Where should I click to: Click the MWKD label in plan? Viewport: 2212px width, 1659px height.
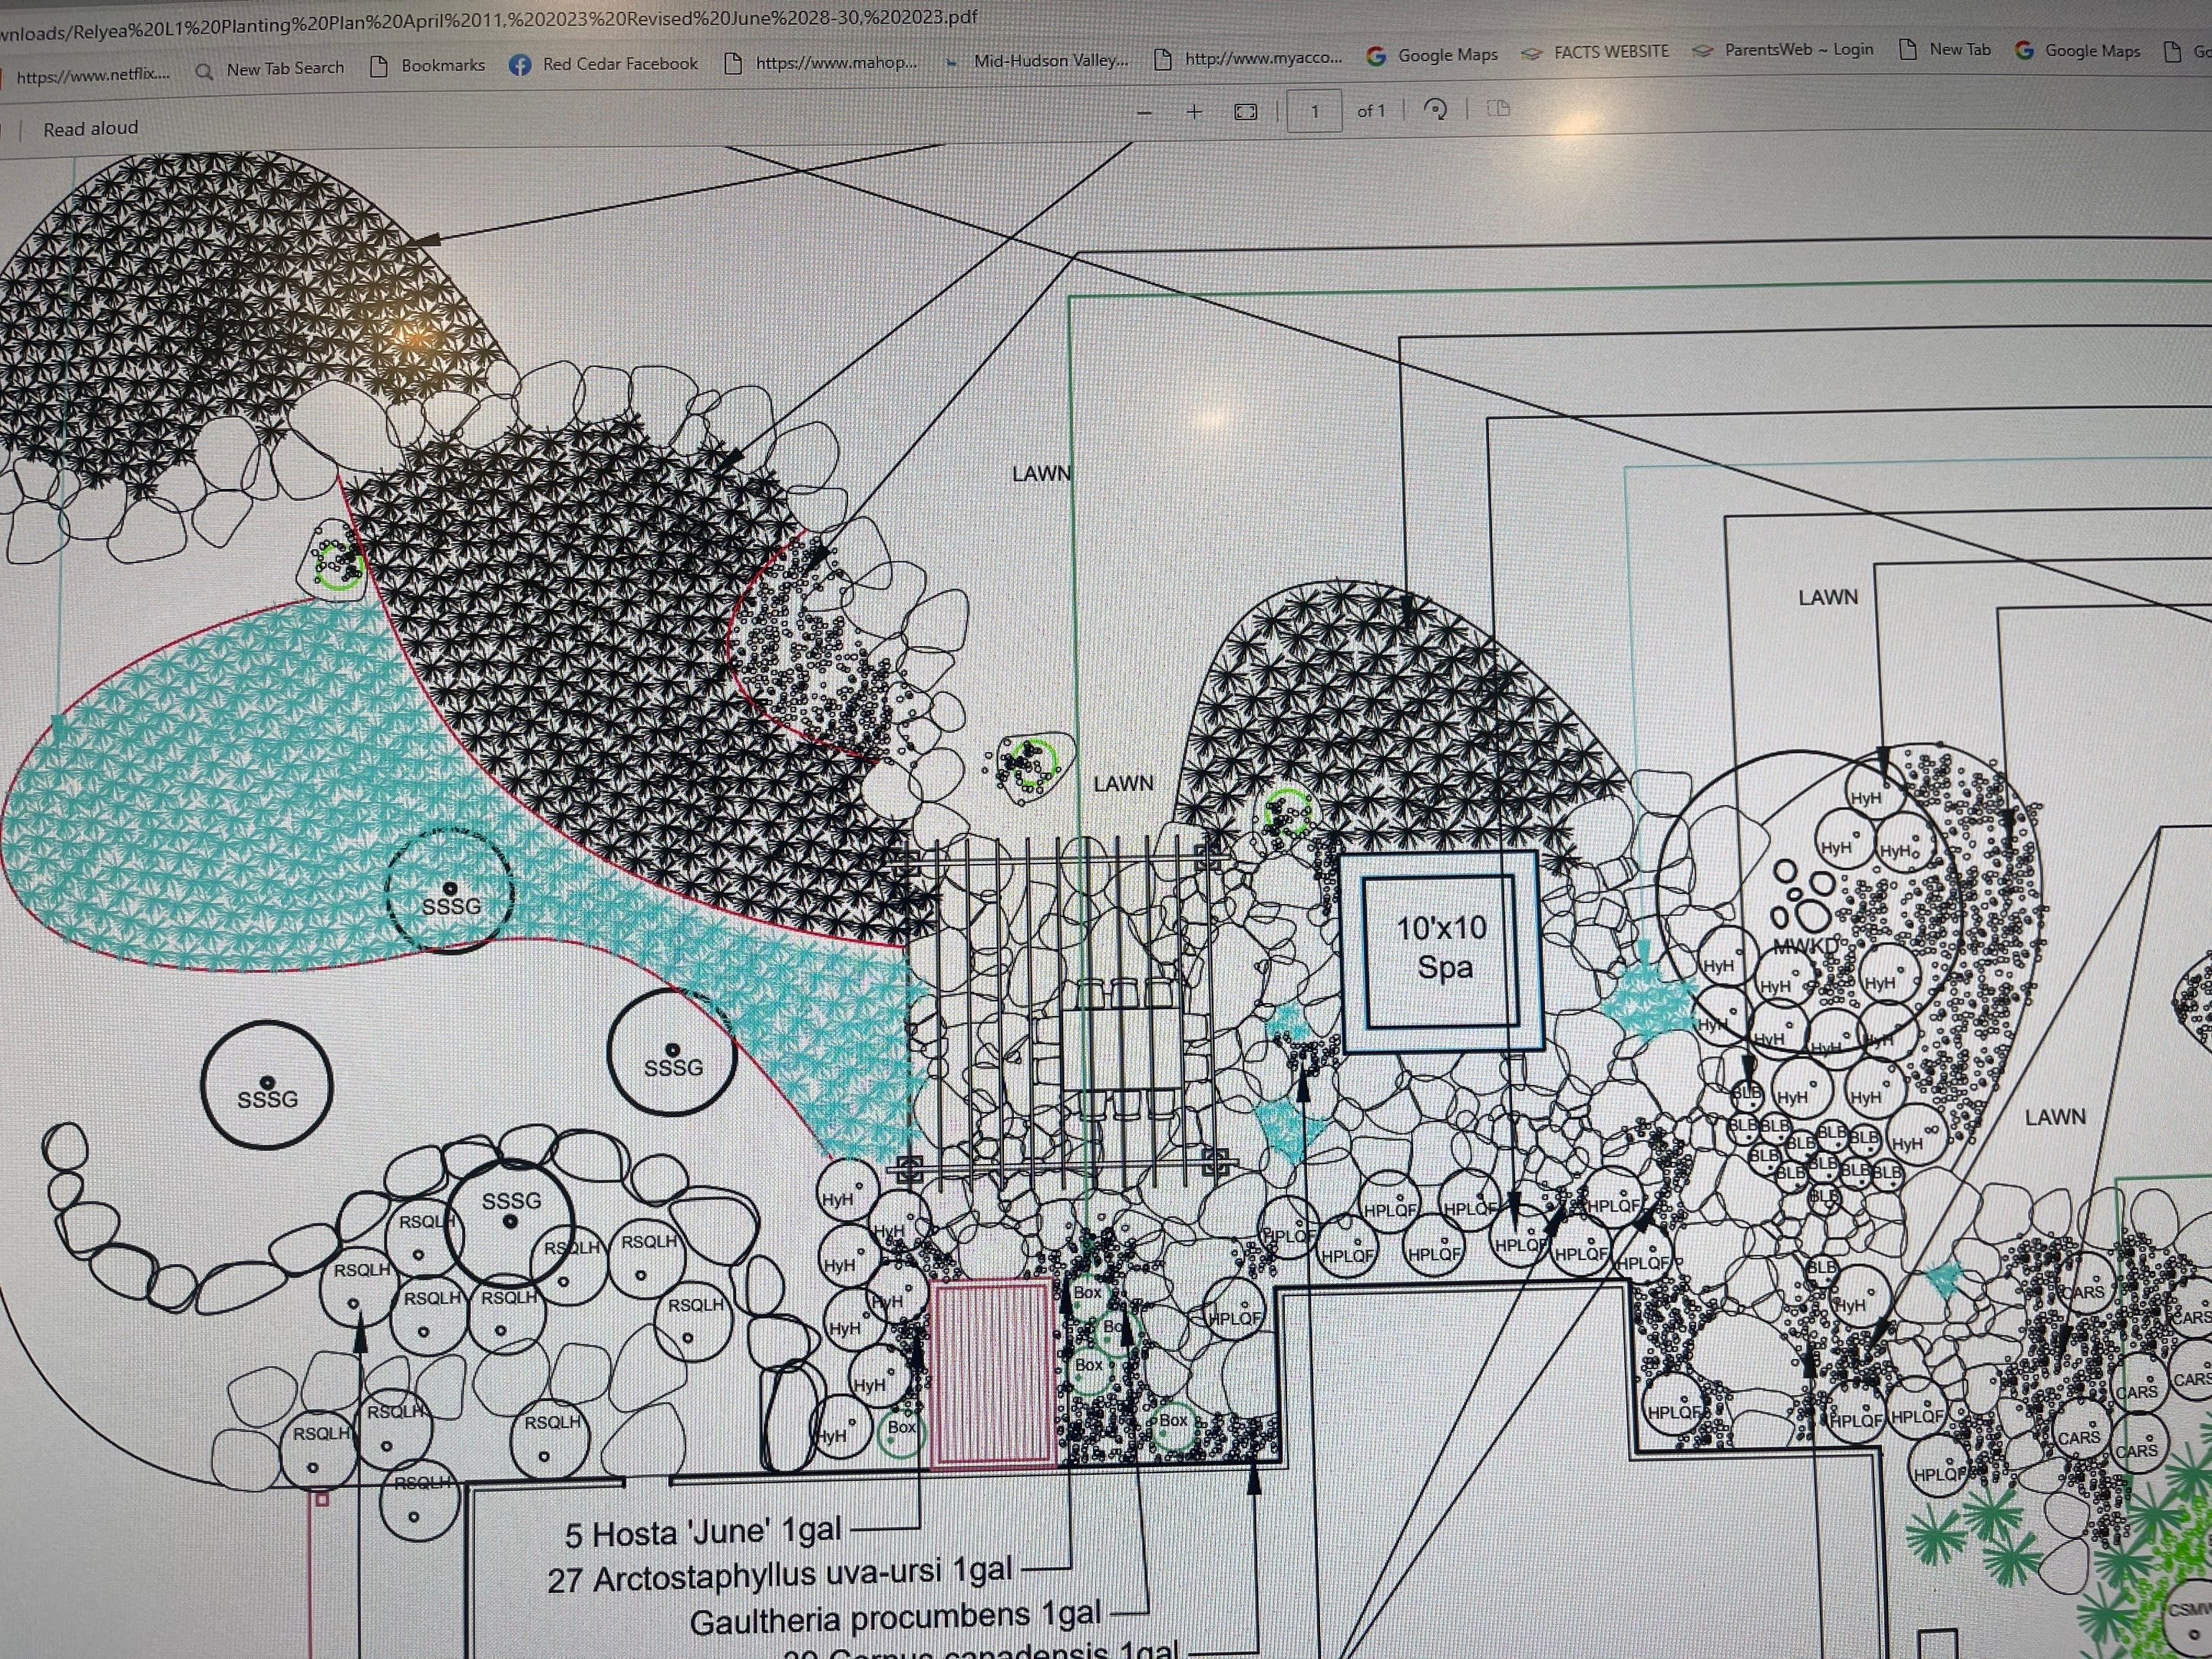1806,946
